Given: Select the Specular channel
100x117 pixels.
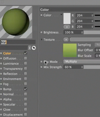Looking at the screenshot, I should [9, 104].
